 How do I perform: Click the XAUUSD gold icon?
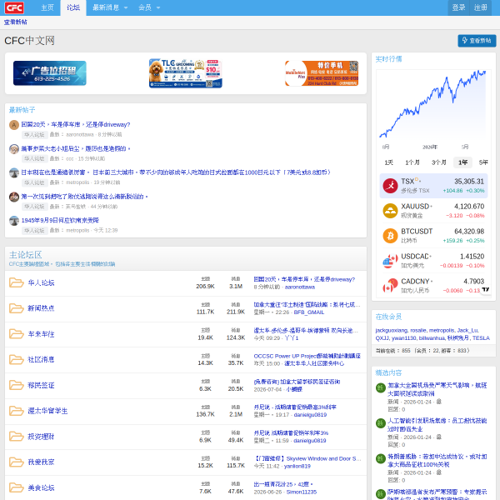point(390,211)
